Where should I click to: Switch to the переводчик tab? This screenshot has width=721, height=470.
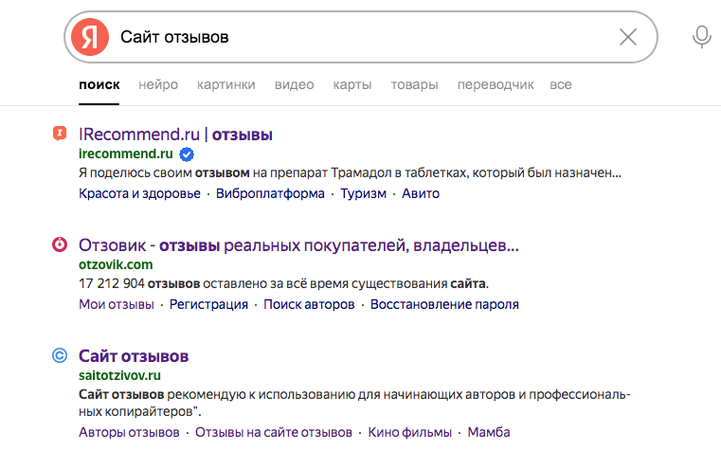point(496,84)
